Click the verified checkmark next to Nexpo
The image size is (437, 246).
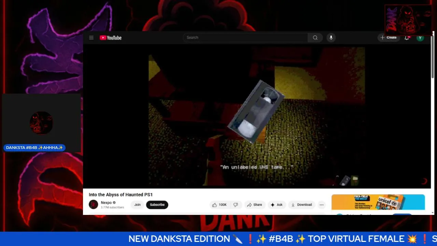click(x=114, y=203)
